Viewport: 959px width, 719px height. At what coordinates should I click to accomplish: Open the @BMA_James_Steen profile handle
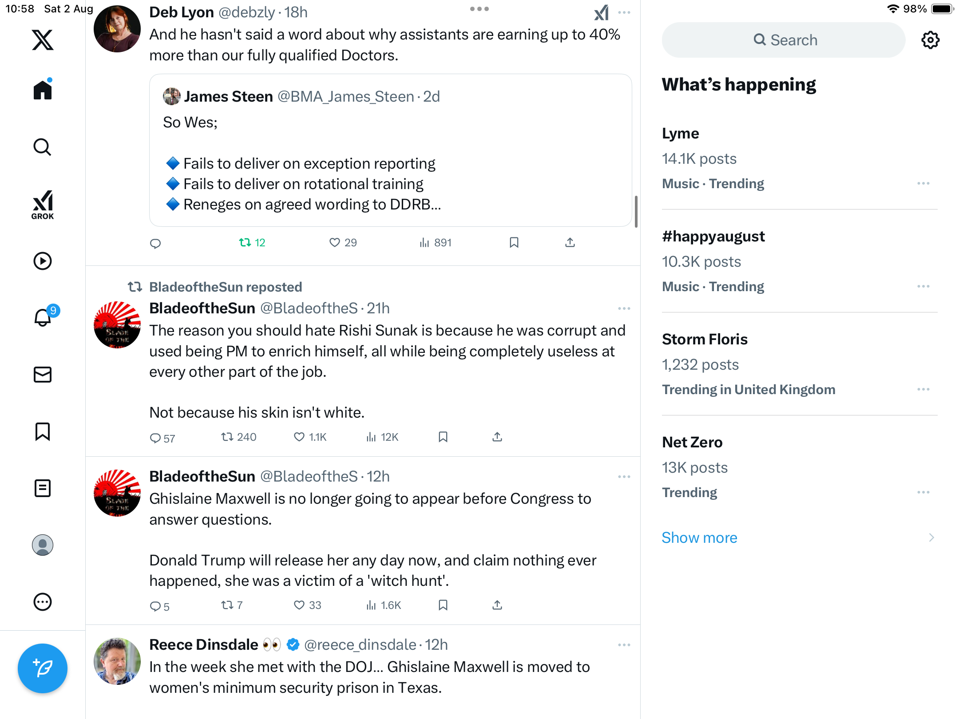[x=345, y=96]
